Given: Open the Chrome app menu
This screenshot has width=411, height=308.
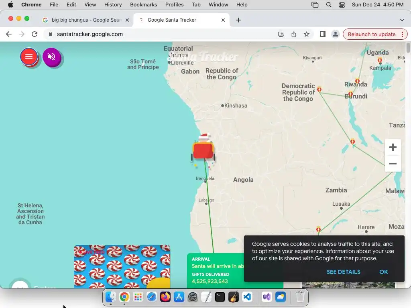Looking at the screenshot, I should click(31, 5).
